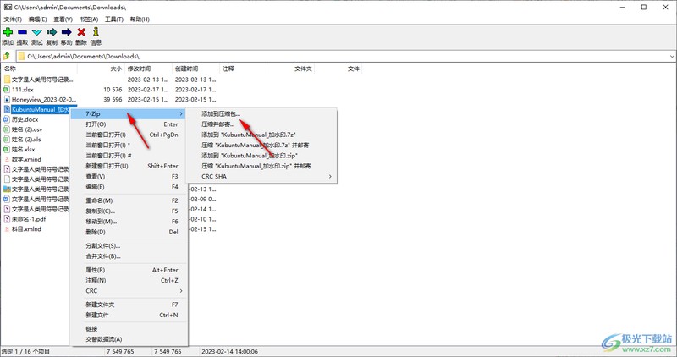Click the 注释 column header

(x=244, y=69)
